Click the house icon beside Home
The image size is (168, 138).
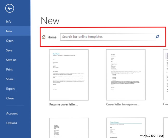click(x=44, y=37)
